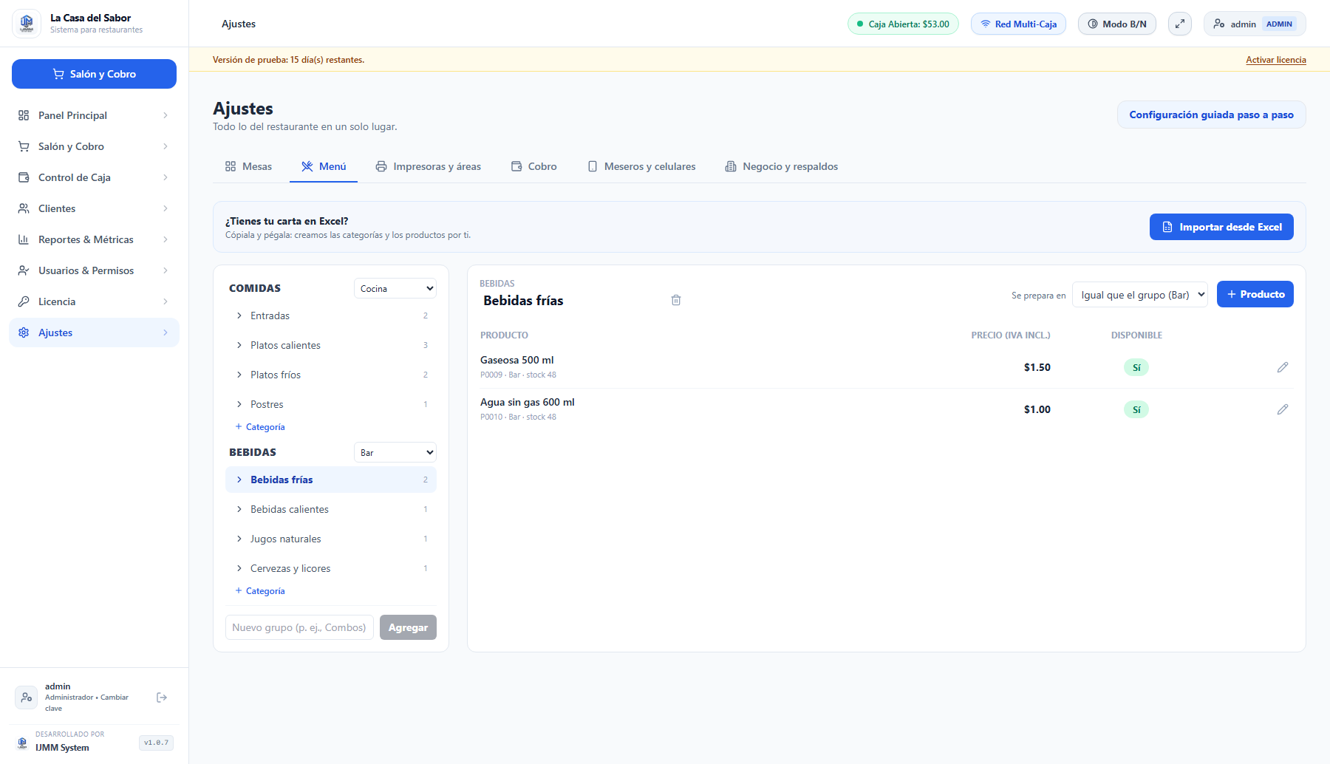Open the Comidas preparation area dropdown
Image resolution: width=1330 pixels, height=764 pixels.
pos(395,288)
